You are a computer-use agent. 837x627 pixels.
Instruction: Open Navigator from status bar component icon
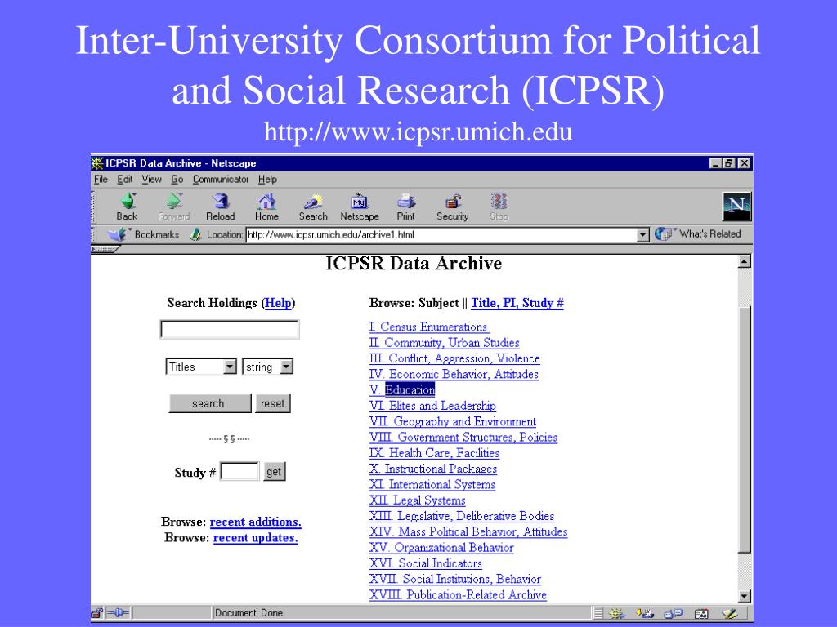point(616,614)
